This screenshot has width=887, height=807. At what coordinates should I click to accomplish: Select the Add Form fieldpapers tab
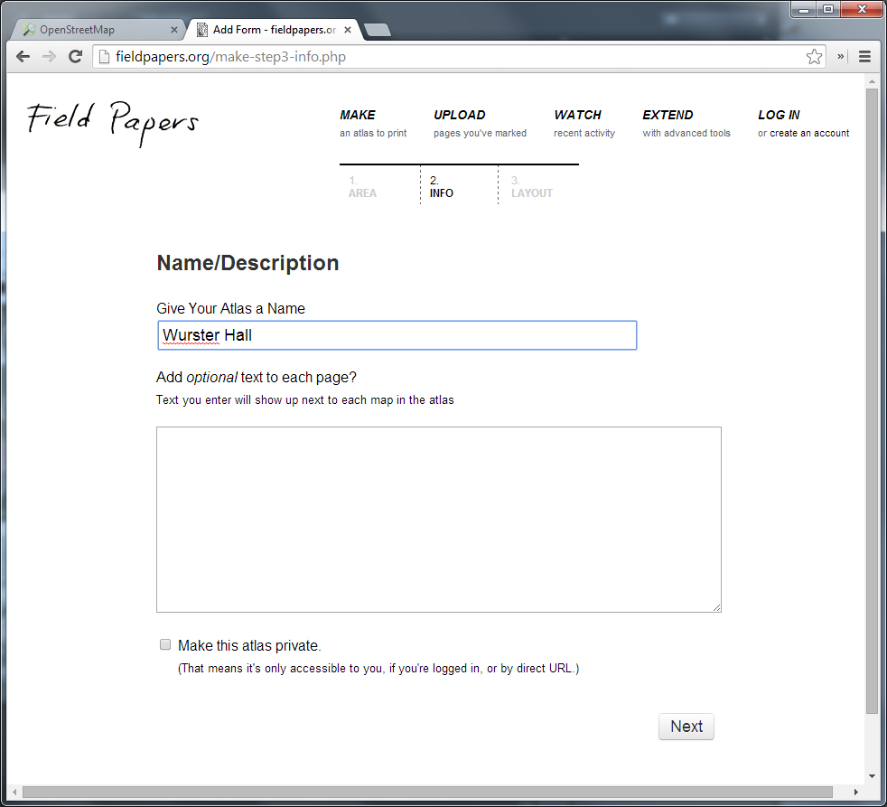click(x=275, y=30)
